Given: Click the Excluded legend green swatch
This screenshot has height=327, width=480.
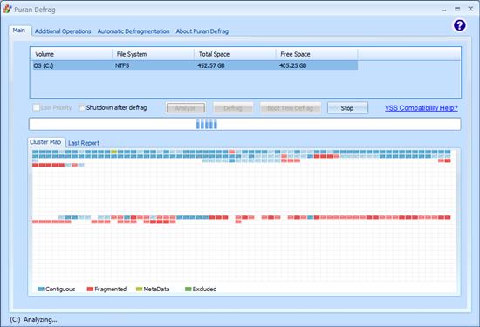Looking at the screenshot, I should 189,290.
